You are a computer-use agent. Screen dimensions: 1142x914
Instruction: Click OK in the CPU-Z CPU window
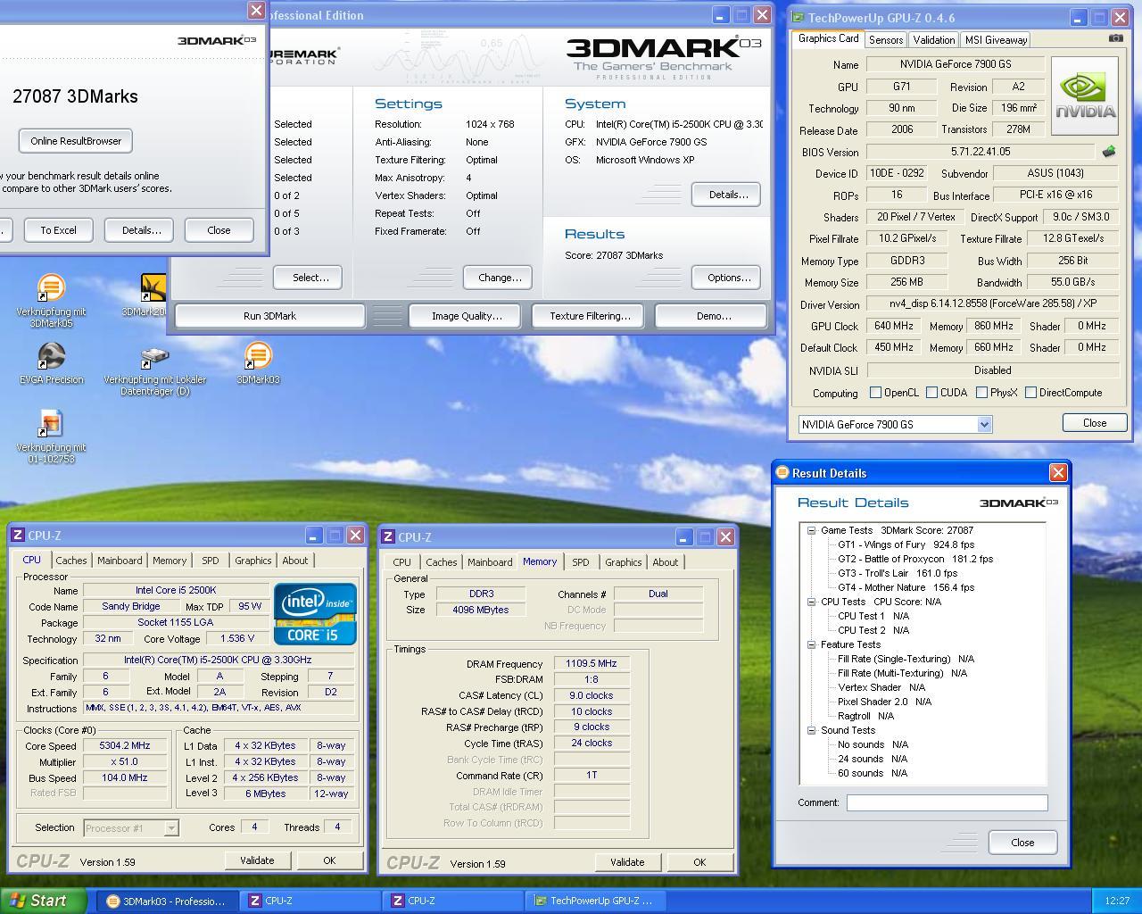(329, 860)
